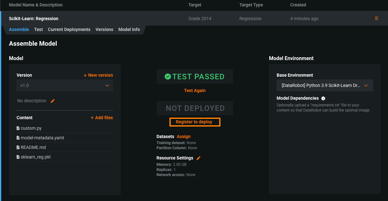Viewport: 388px width, 201px height.
Task: Open the Version v1.0 dropdown
Action: point(64,86)
